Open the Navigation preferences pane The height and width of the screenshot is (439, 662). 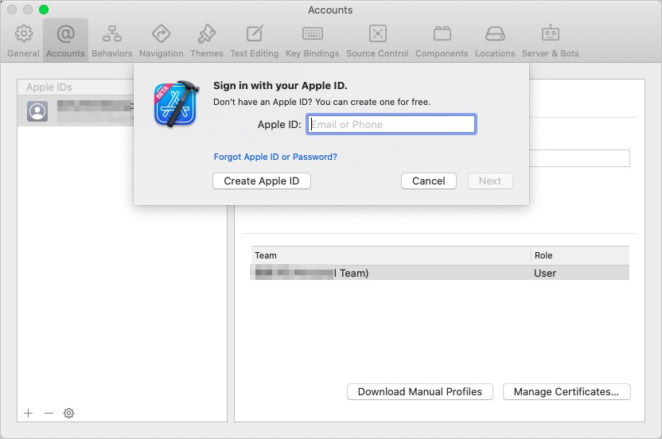click(x=162, y=40)
